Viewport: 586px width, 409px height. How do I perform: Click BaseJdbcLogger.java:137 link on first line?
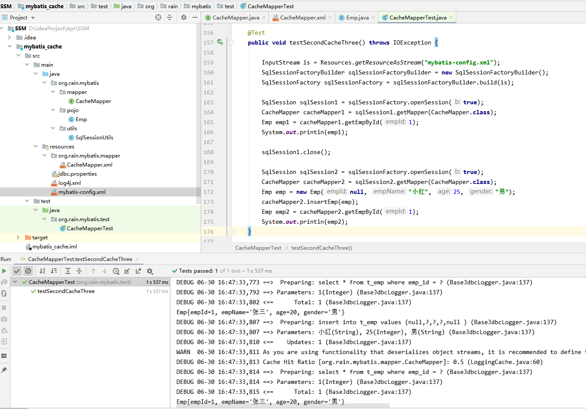pyautogui.click(x=490, y=282)
